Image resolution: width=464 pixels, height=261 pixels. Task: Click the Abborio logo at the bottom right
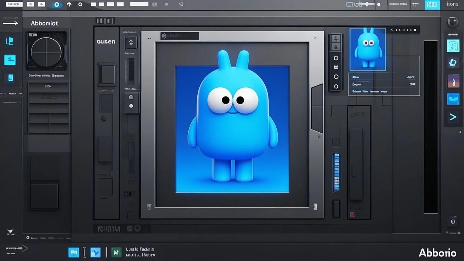438,252
